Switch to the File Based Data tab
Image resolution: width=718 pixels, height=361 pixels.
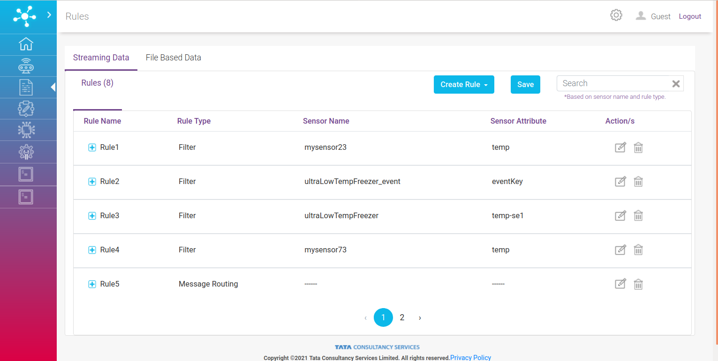tap(174, 58)
